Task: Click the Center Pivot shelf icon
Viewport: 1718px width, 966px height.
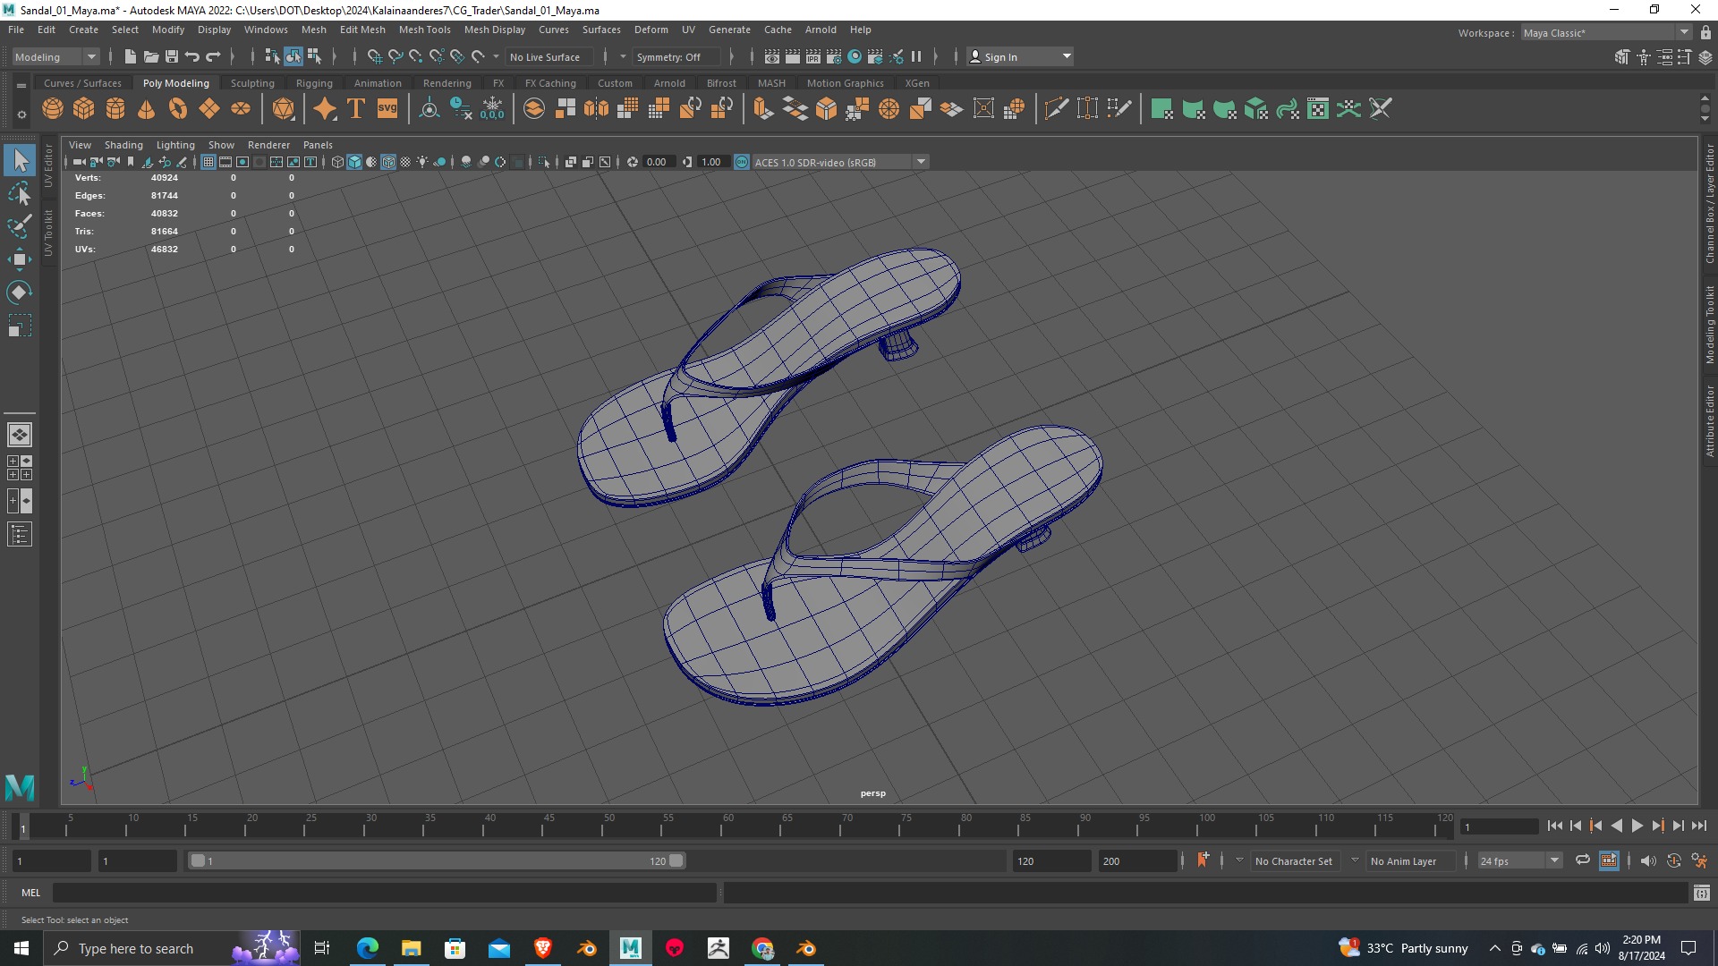Action: pos(429,109)
